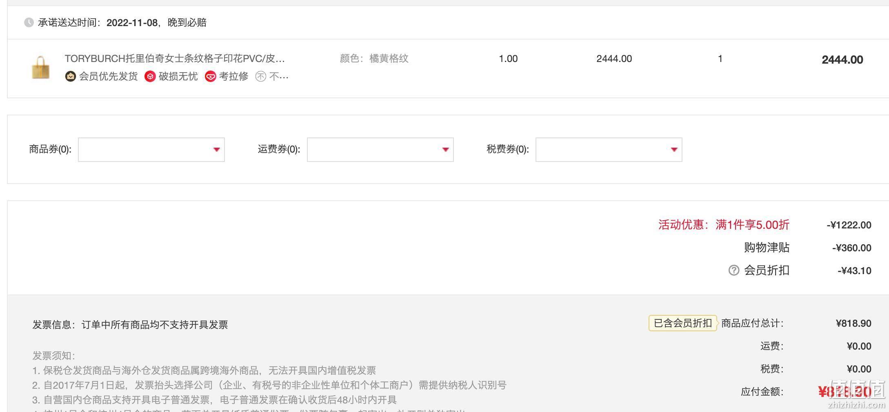Click invoice note 3 about 电子普通发票
The image size is (889, 412).
click(214, 400)
